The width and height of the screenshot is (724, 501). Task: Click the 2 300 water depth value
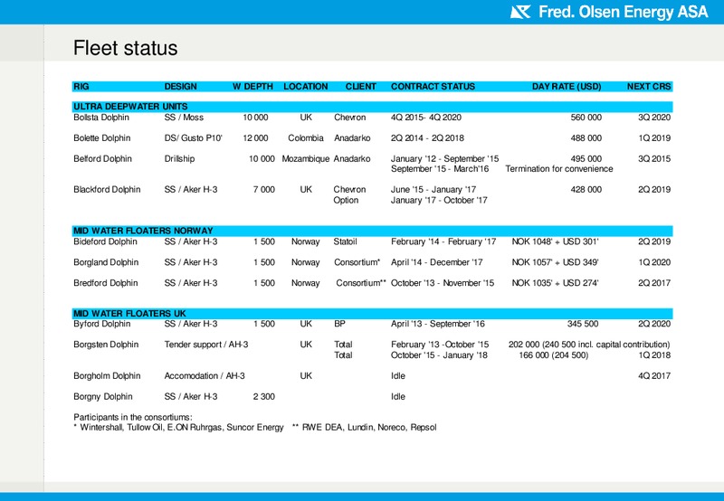(x=263, y=396)
